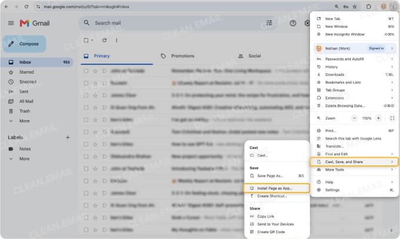The height and width of the screenshot is (239, 400).
Task: Go back using the browser back arrow
Action: click(6, 6)
